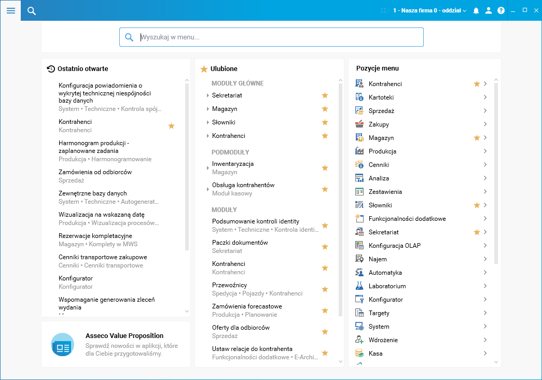Click Zakupy basket icon
Viewport: 542px width, 380px height.
tap(359, 124)
